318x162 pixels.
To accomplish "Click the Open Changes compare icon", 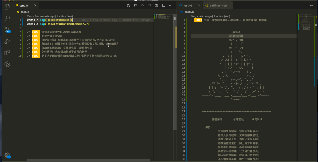I will coord(128,6).
